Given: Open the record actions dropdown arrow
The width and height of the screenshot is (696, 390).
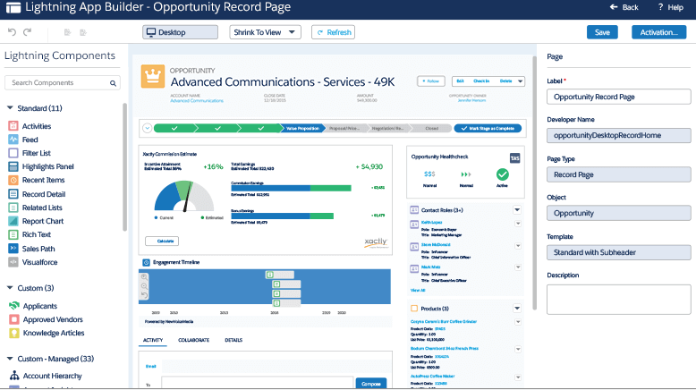Looking at the screenshot, I should 521,81.
